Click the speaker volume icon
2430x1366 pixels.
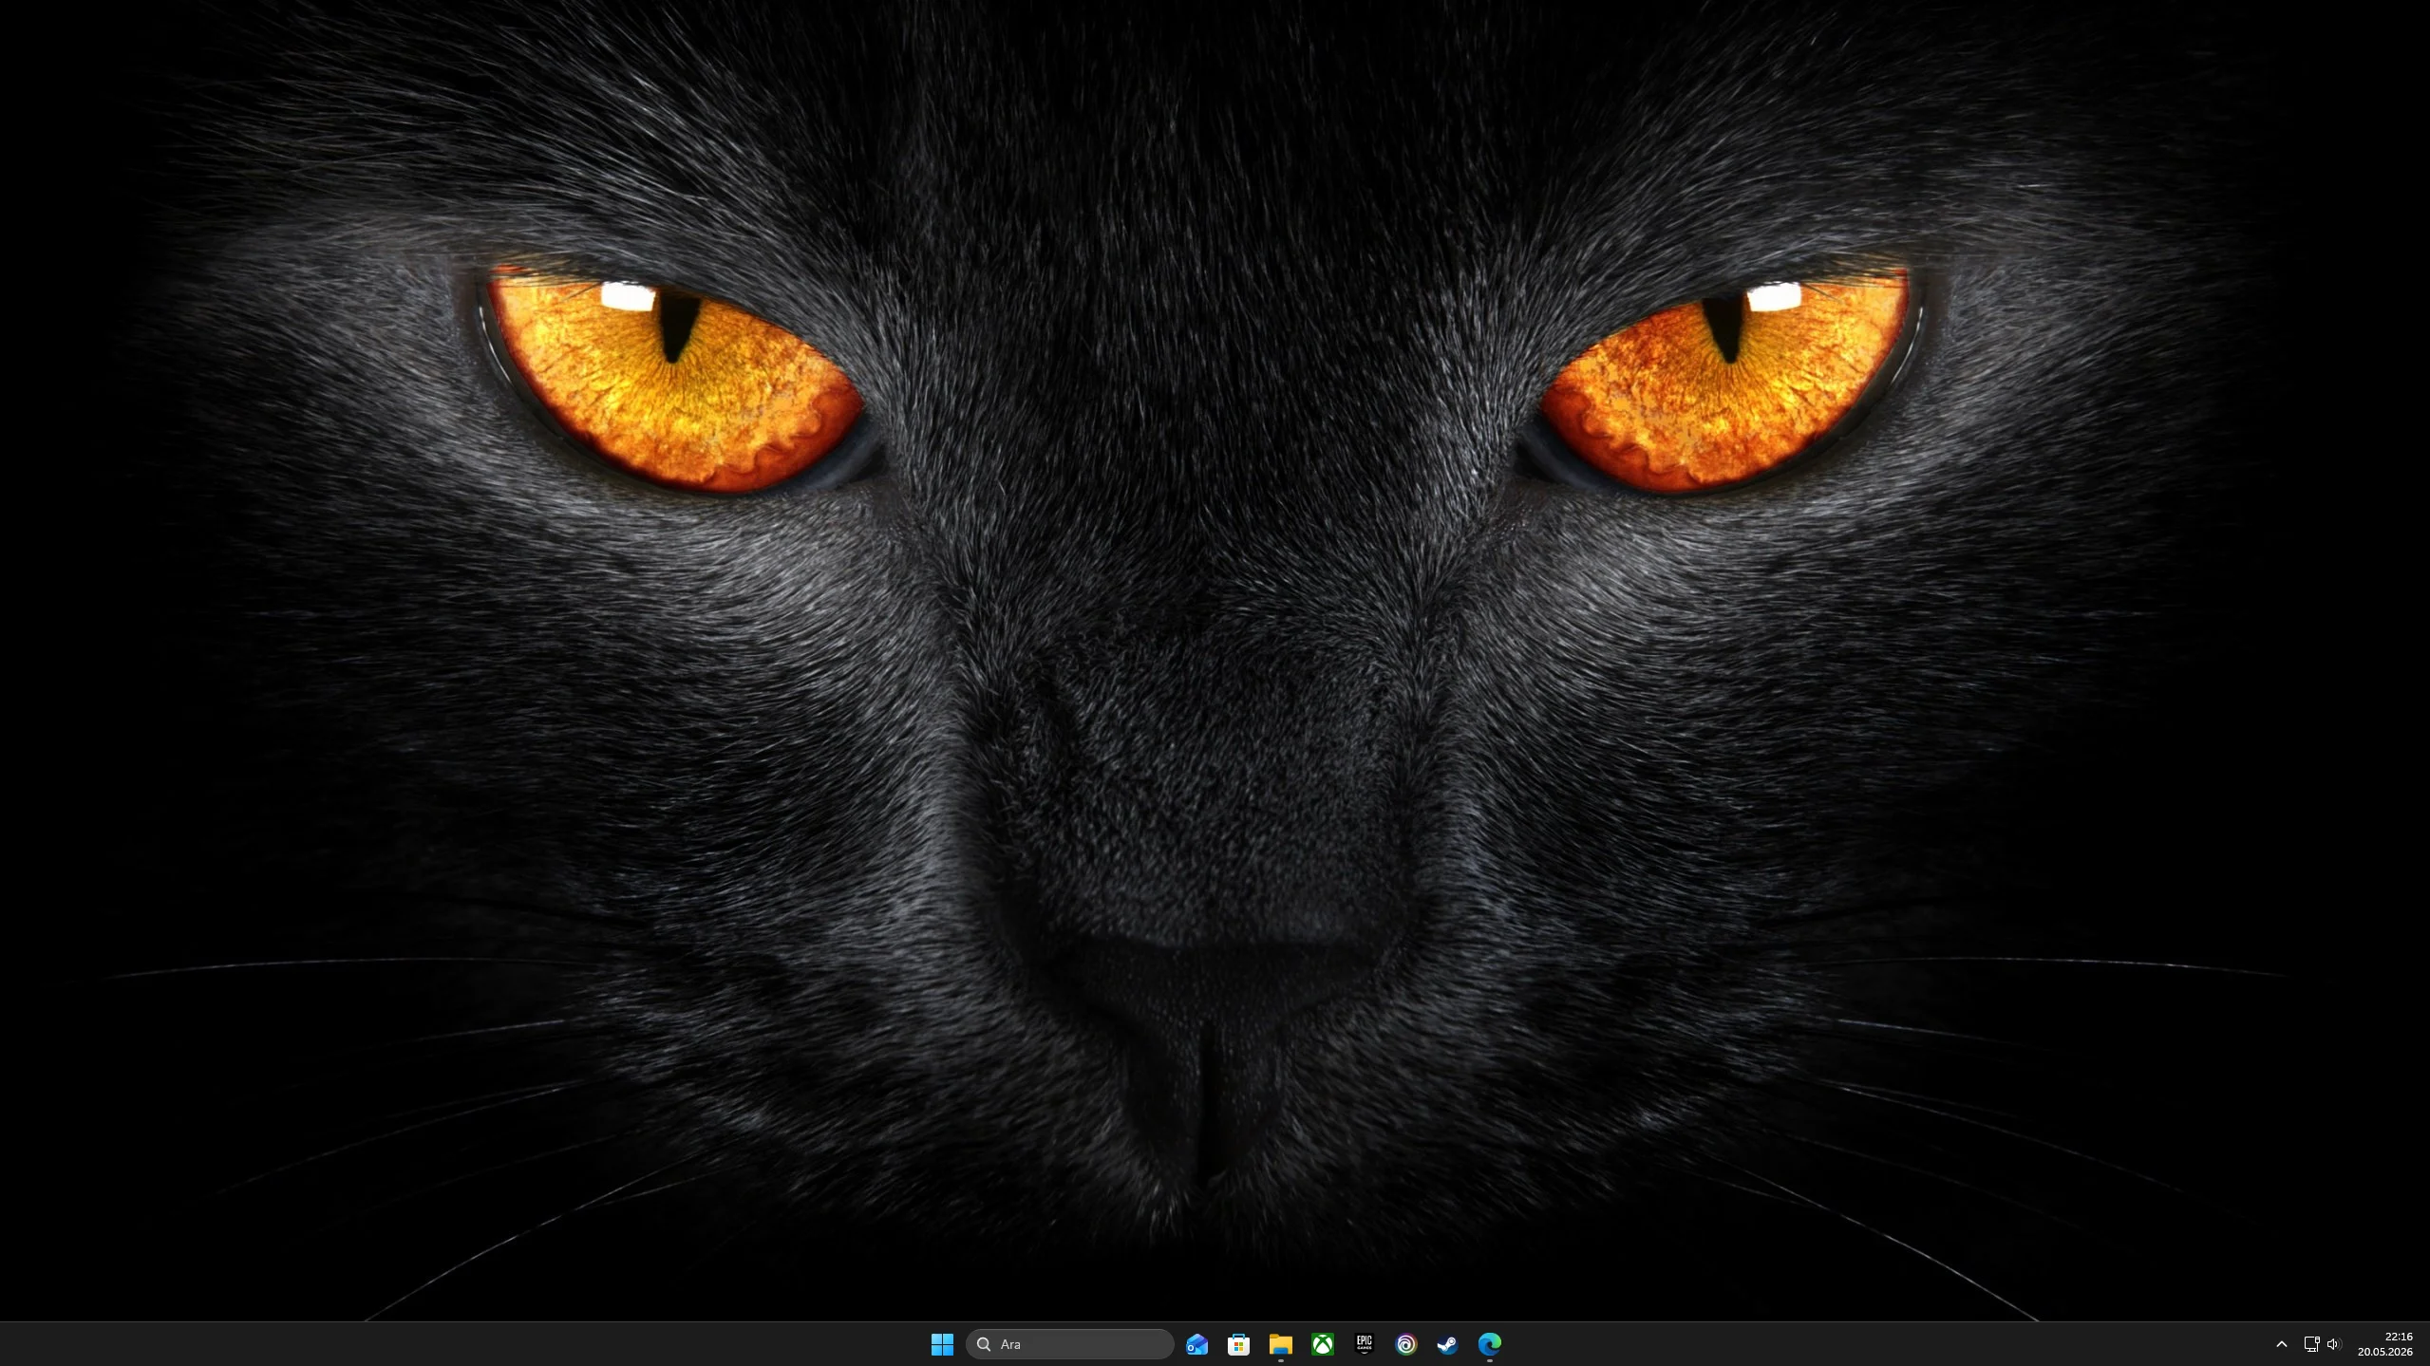[x=2333, y=1344]
